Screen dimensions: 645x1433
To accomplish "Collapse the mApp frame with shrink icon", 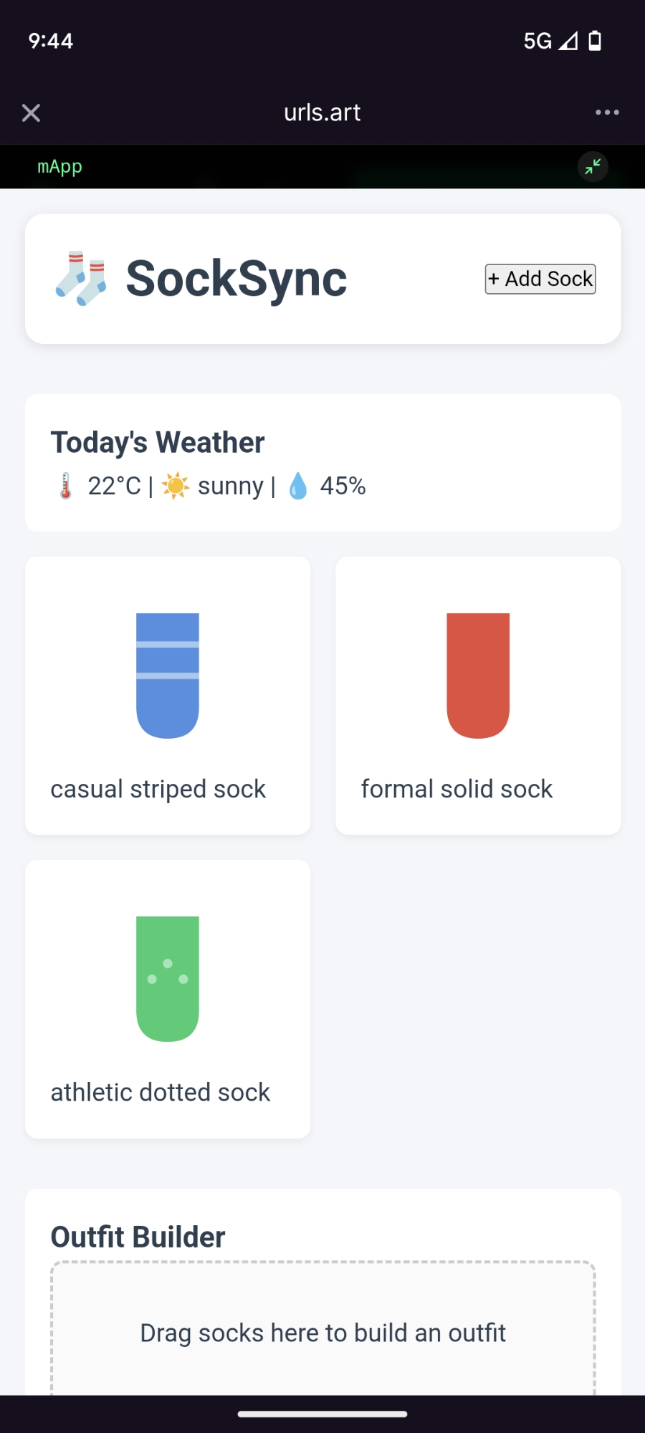I will coord(593,167).
